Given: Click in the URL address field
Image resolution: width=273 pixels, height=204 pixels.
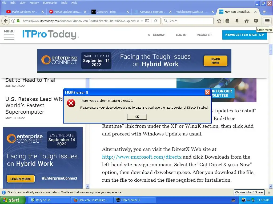Looking at the screenshot, I should (x=81, y=21).
